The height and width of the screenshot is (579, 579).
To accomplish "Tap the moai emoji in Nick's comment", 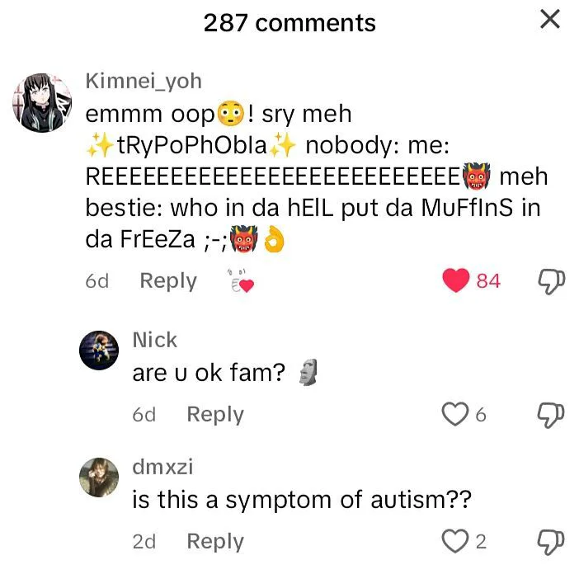I will point(308,372).
